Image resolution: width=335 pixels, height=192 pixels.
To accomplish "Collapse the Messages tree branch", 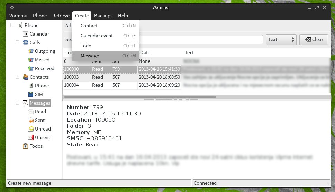I will (x=18, y=103).
